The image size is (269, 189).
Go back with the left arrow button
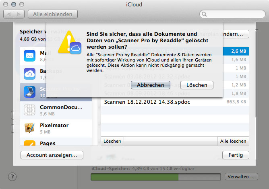[8, 14]
